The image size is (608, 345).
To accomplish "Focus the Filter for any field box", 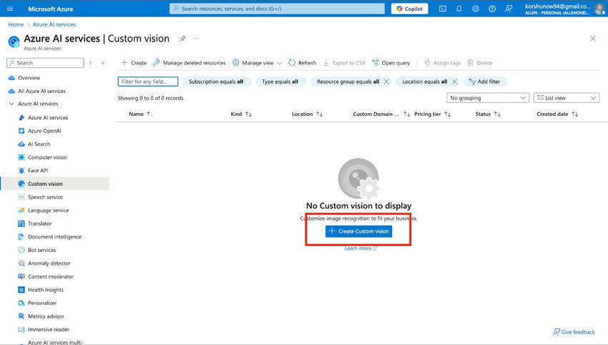I will pos(148,82).
